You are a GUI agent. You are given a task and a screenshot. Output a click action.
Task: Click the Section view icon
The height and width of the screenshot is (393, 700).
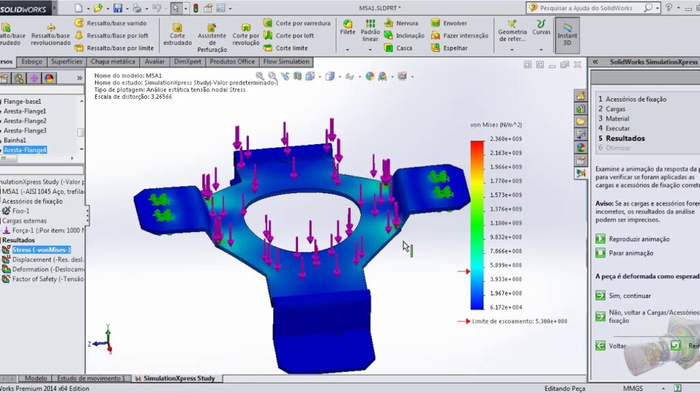click(297, 76)
